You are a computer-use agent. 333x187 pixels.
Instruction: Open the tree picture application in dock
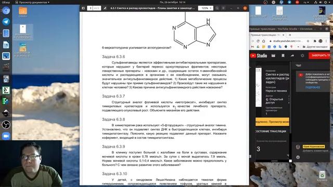pyautogui.click(x=6, y=56)
